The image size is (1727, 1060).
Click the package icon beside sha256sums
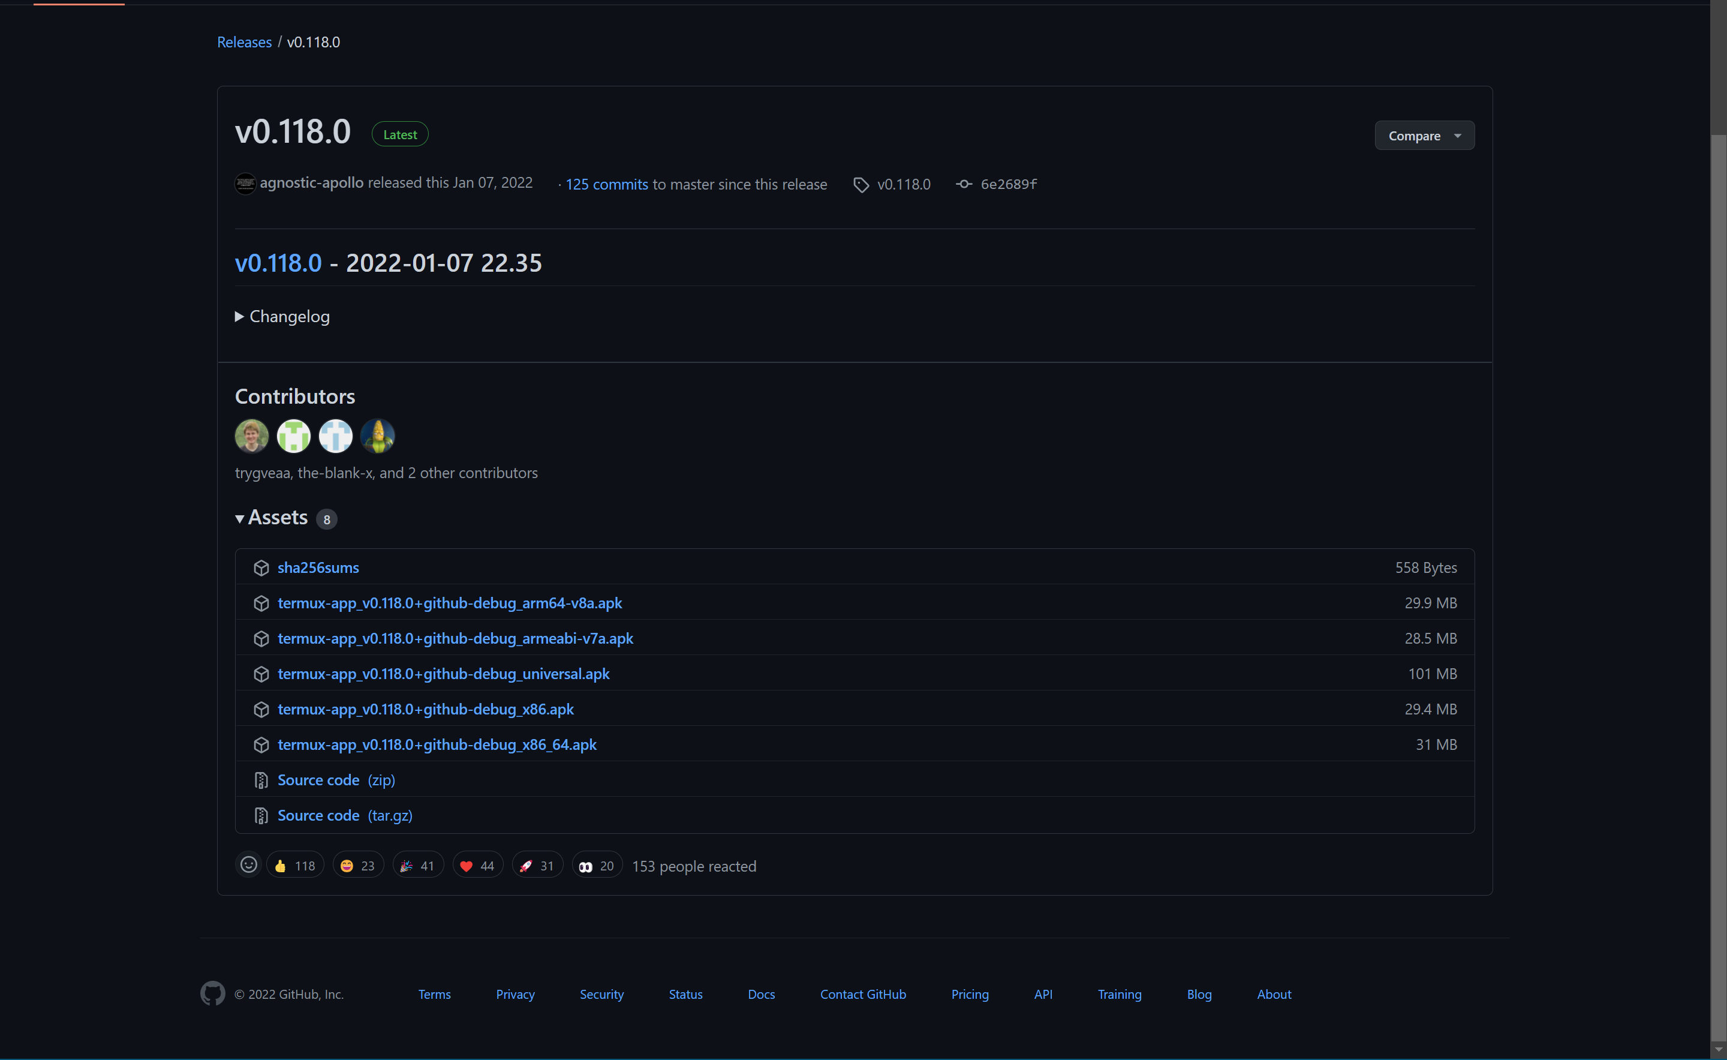[261, 568]
